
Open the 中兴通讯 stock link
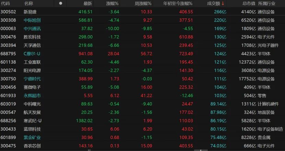[32, 29]
